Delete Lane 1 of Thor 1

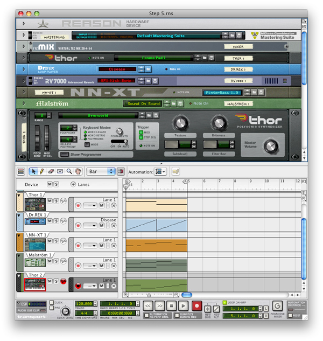click(114, 205)
